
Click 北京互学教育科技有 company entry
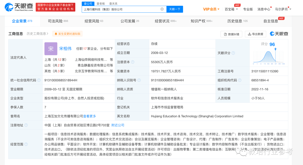[x=91, y=71]
